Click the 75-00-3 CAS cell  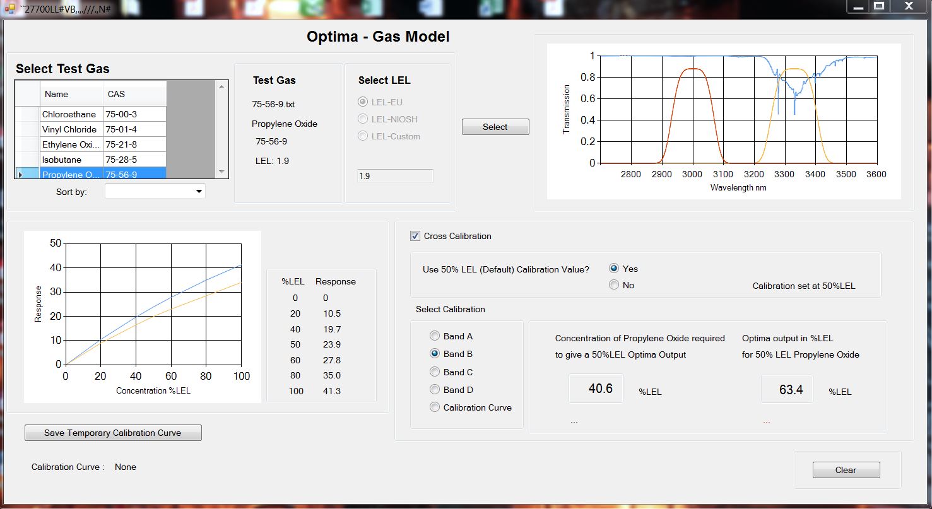click(134, 114)
